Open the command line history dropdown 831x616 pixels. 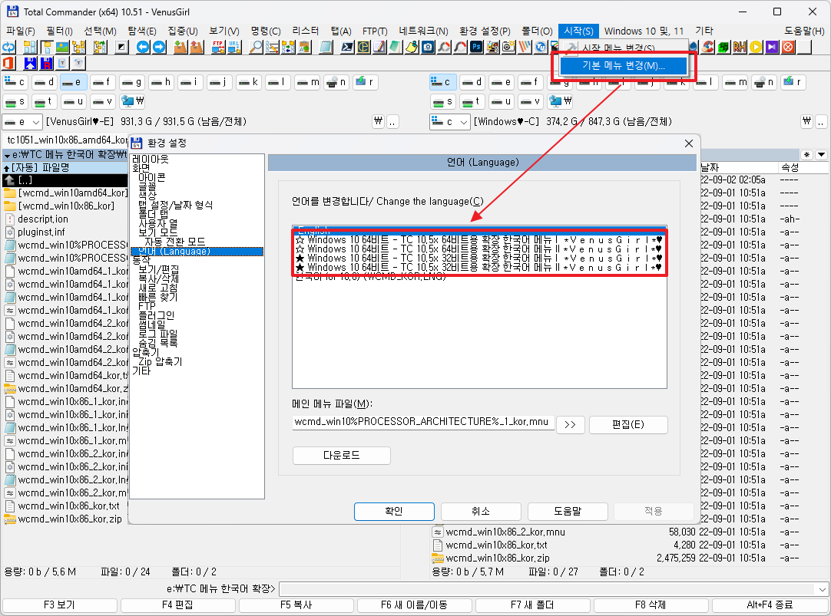[822, 589]
